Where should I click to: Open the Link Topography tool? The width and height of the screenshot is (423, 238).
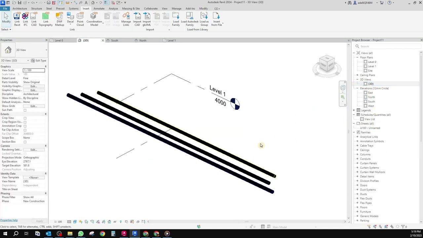46,19
